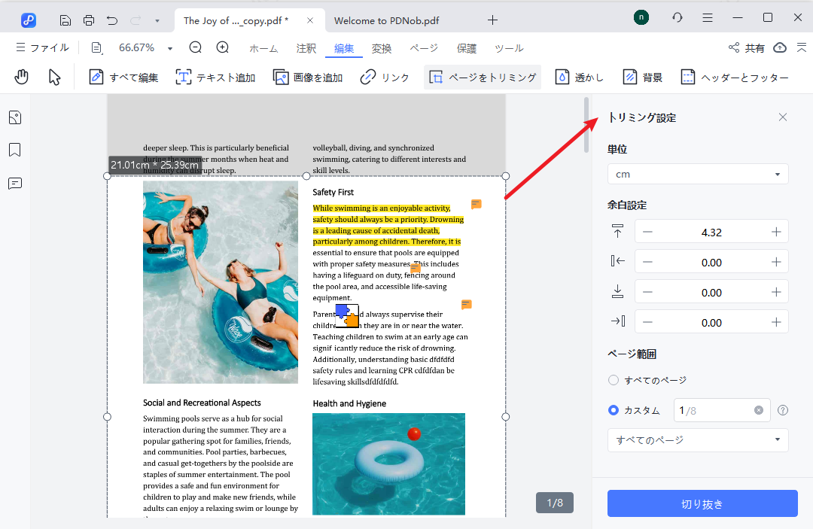Viewport: 813px width, 529px height.
Task: Zoom out with the minus magnifier
Action: coord(196,47)
